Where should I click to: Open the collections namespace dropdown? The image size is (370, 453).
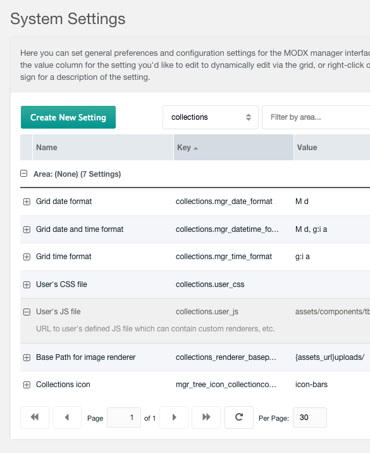click(x=210, y=117)
